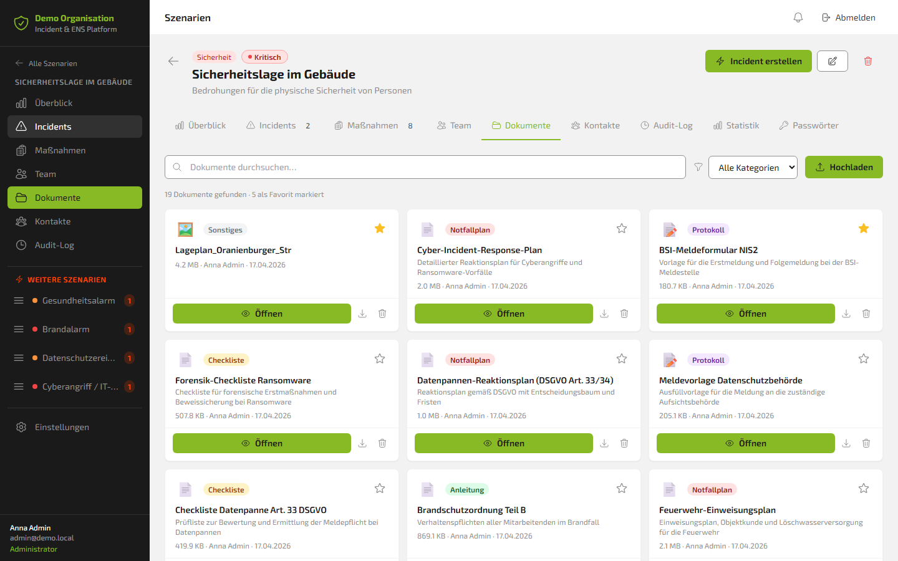Click Demo Organisation shield logo
This screenshot has height=561, width=898.
tap(21, 24)
